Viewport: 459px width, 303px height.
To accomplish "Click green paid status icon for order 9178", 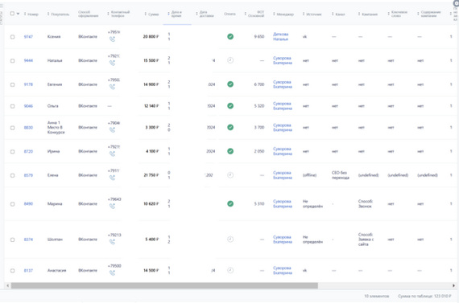I will [x=230, y=84].
